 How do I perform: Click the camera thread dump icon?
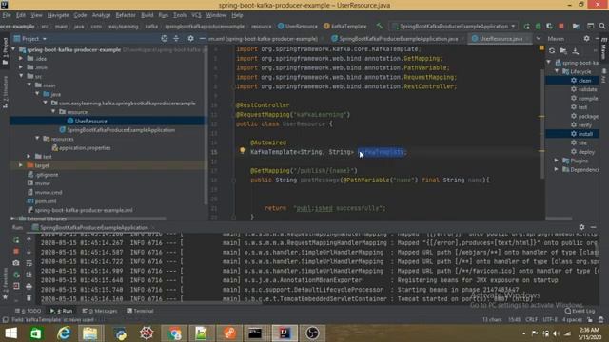(16, 262)
